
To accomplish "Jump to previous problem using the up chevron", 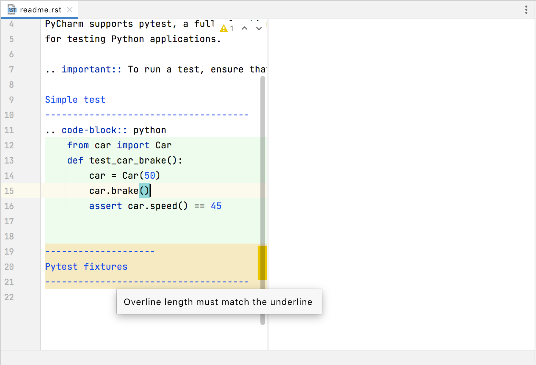I will pos(245,28).
